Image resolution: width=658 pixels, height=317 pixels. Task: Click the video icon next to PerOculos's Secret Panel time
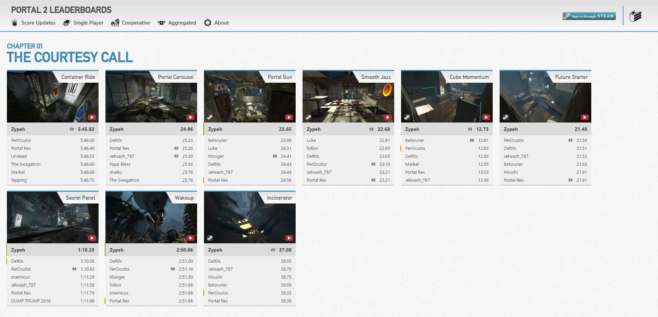coord(75,269)
